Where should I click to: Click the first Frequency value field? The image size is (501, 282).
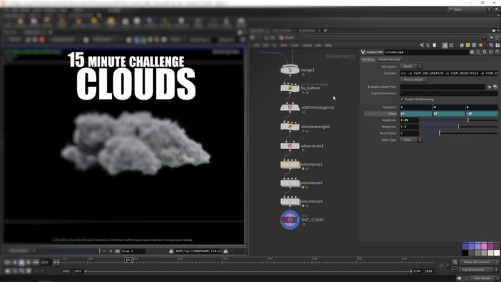415,107
